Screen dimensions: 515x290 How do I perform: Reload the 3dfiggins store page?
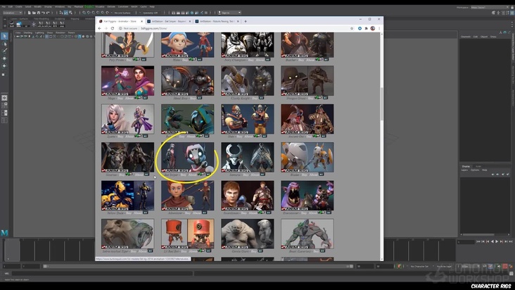(113, 28)
